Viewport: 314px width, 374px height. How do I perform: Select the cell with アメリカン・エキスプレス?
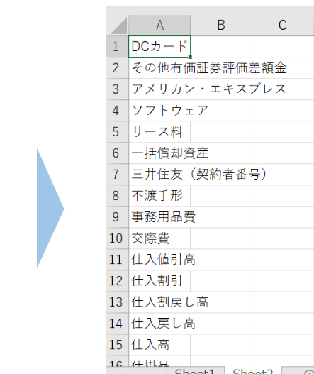(159, 89)
